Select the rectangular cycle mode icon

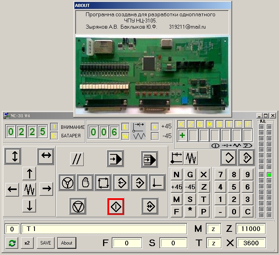(x=103, y=183)
